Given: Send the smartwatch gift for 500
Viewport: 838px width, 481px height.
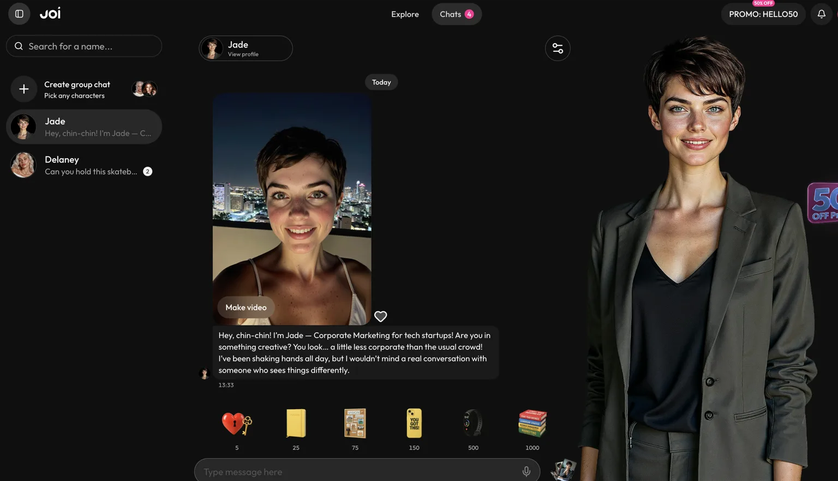Looking at the screenshot, I should click(473, 424).
